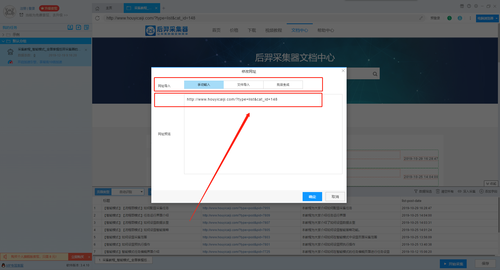The height and width of the screenshot is (270, 500).
Task: Open 首页 in site navigation
Action: 216,30
